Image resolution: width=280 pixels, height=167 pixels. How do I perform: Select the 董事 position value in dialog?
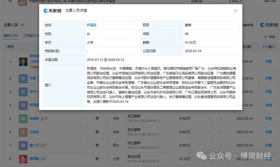click(188, 25)
